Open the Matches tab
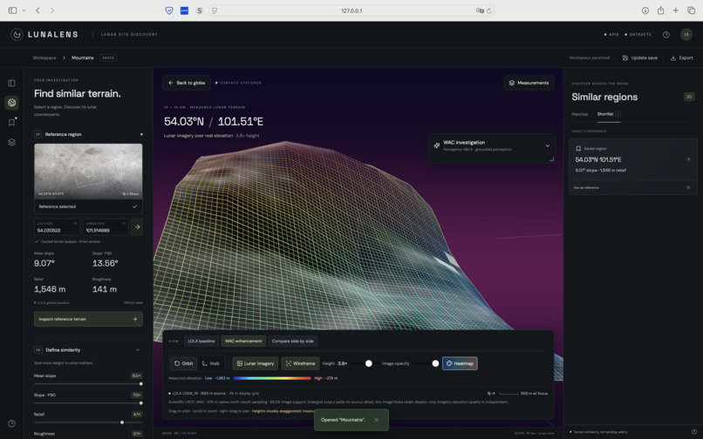Viewport: 703px width, 439px height. (580, 114)
